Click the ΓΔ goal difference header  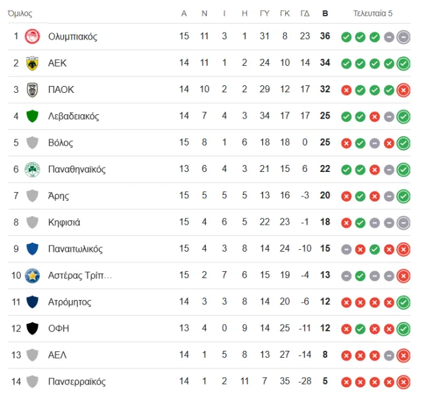305,13
